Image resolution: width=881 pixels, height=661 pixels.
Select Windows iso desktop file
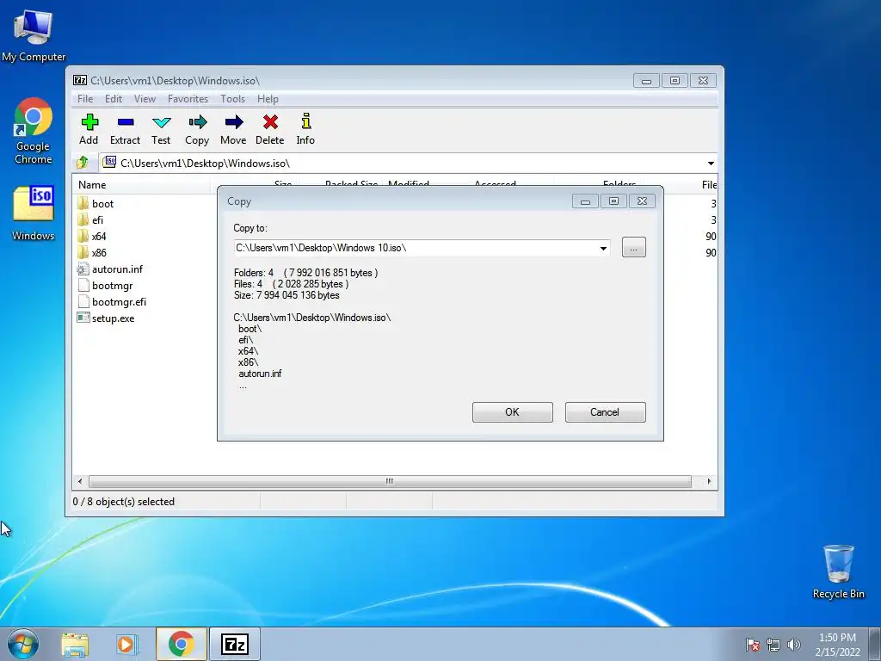[x=34, y=213]
